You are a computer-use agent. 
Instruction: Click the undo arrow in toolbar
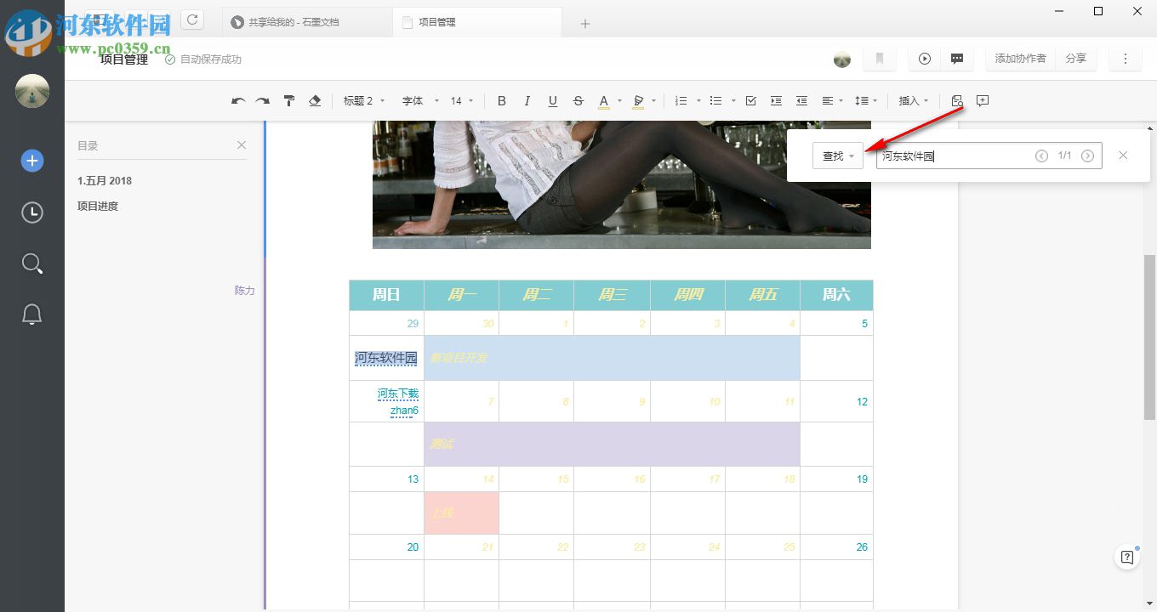pyautogui.click(x=238, y=101)
